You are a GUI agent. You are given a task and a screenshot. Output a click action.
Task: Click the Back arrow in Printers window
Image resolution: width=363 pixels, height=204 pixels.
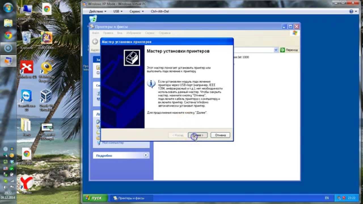pyautogui.click(x=95, y=42)
